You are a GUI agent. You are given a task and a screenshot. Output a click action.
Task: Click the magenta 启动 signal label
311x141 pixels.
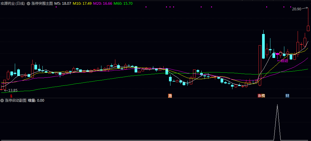click(x=283, y=61)
